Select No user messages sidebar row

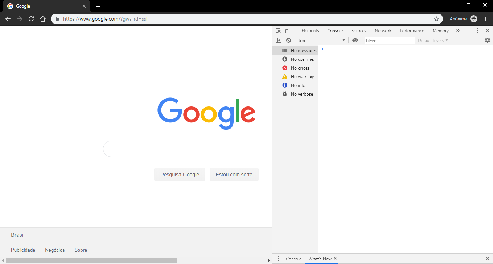pos(295,59)
